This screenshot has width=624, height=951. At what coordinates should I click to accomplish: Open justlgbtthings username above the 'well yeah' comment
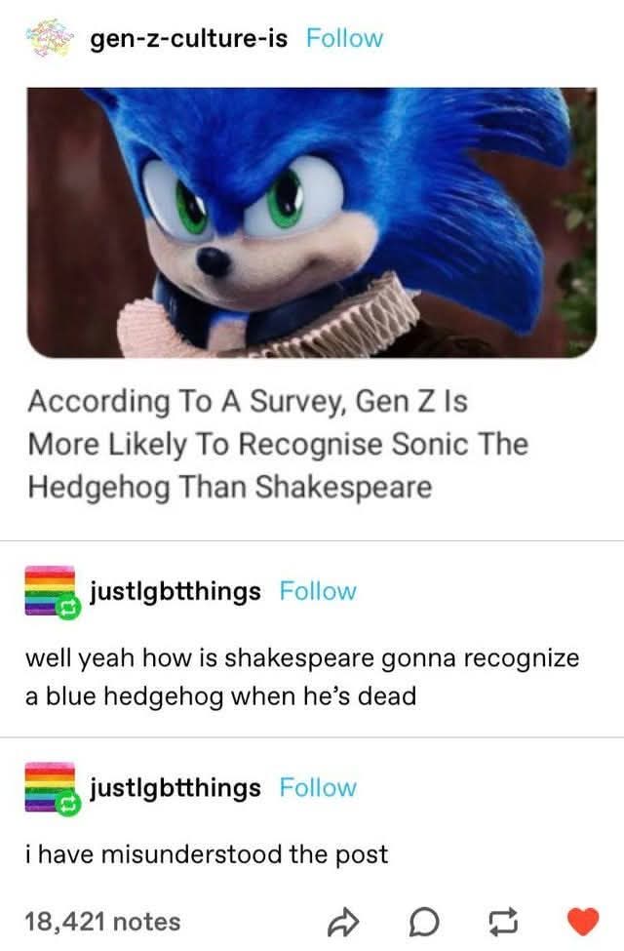(175, 591)
